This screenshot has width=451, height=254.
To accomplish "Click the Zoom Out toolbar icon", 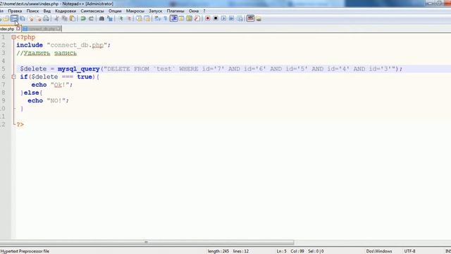I will [x=129, y=19].
